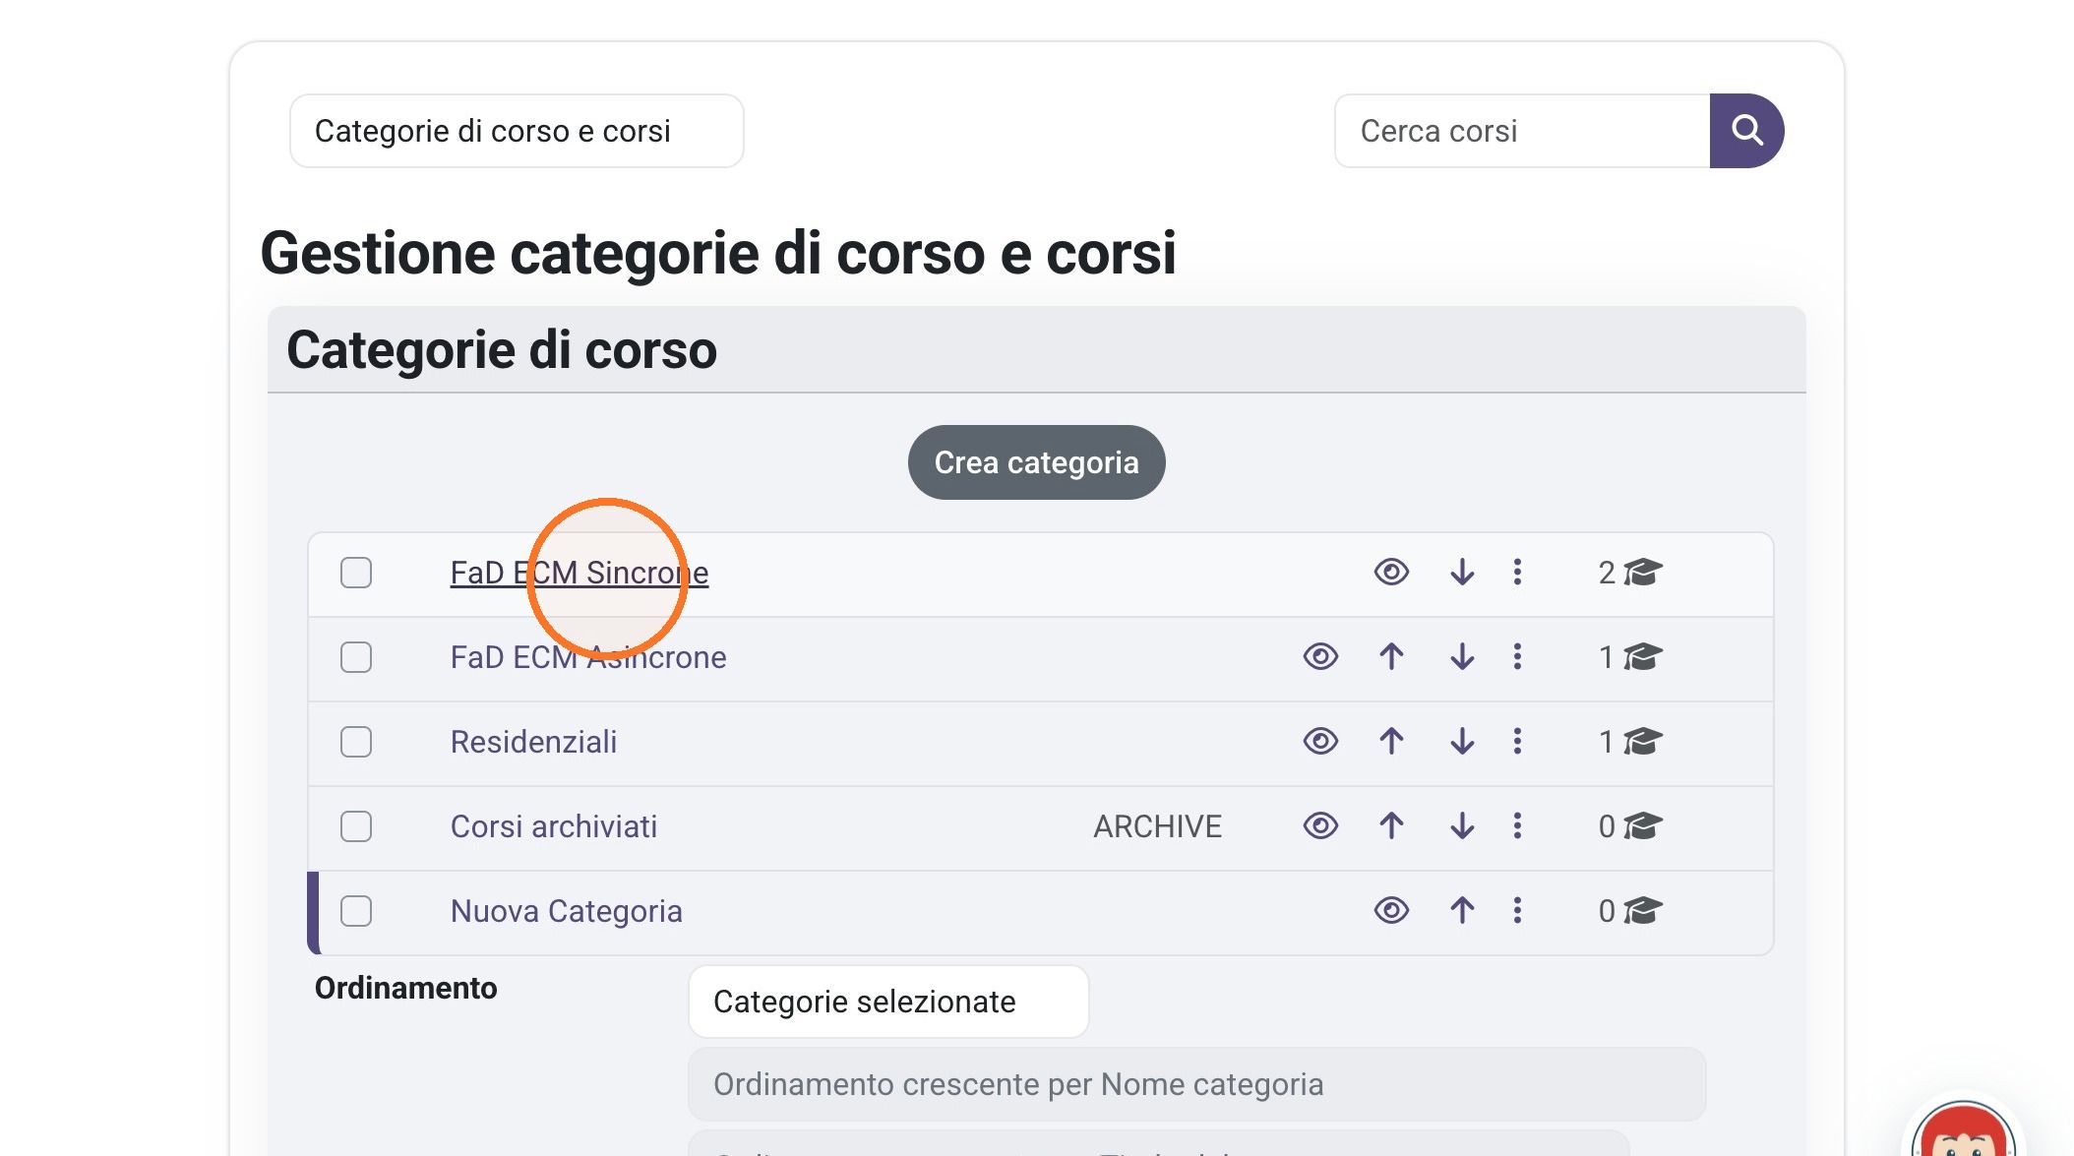Click course count icon for FaD ECM Asincrone
This screenshot has height=1156, width=2074.
click(x=1642, y=657)
